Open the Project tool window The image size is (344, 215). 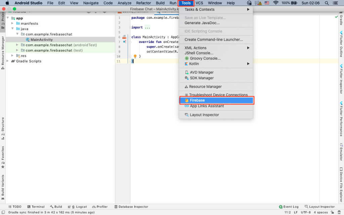3,20
